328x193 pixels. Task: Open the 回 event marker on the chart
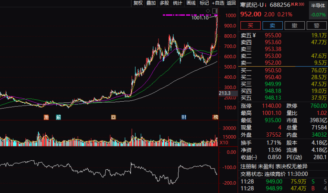tap(114, 117)
